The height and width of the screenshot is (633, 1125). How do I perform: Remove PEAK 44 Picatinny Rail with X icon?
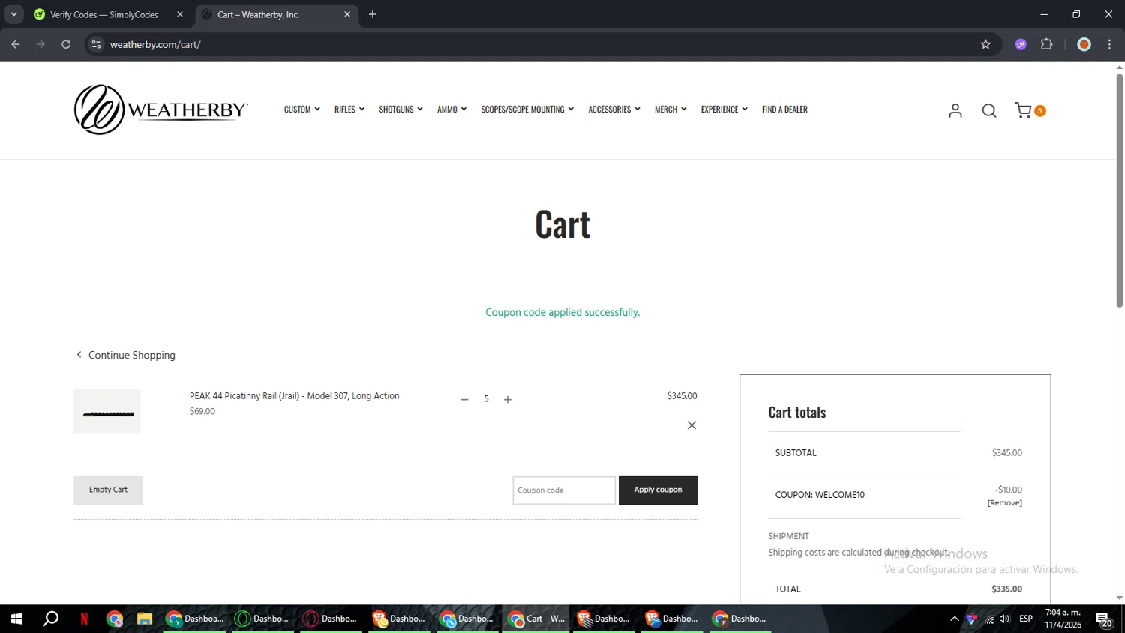click(x=691, y=425)
